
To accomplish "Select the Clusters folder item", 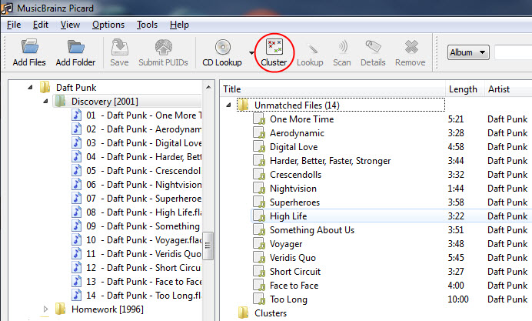I will (270, 313).
